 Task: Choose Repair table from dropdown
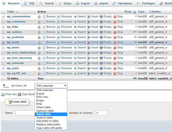click(x=51, y=114)
